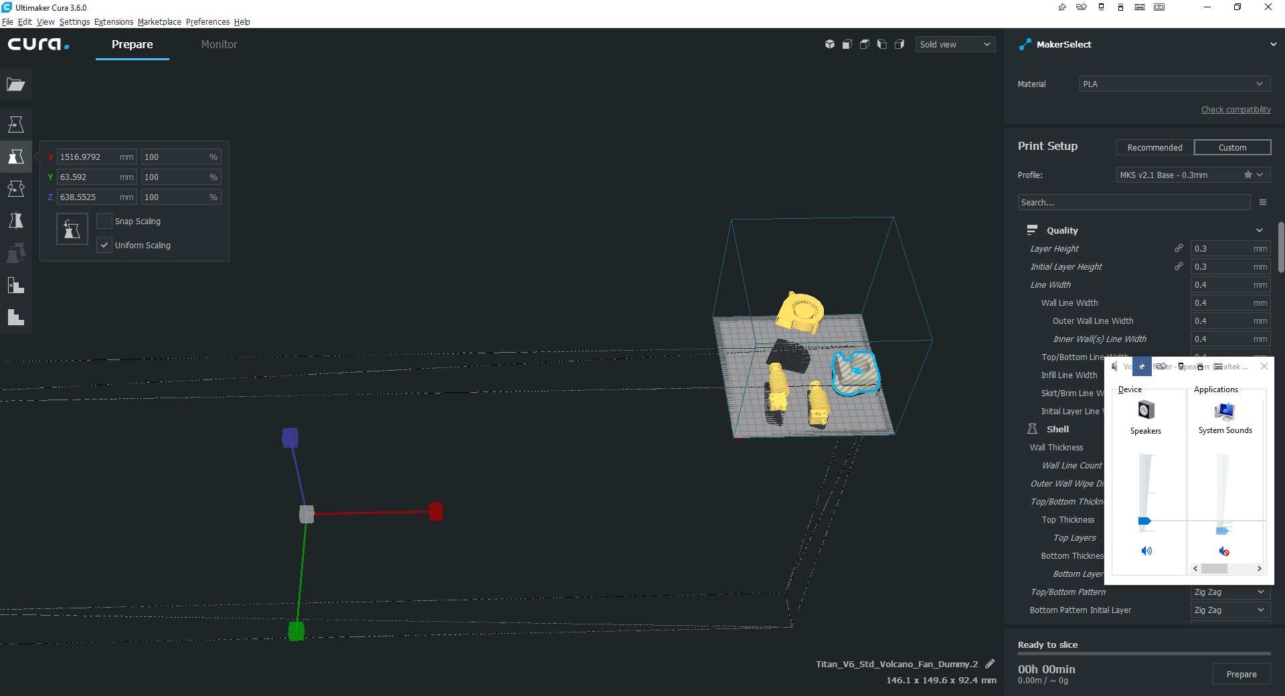Click the bottom left-toolbar plugin tool icon
Viewport: 1285px width, 696px height.
pyautogui.click(x=16, y=317)
